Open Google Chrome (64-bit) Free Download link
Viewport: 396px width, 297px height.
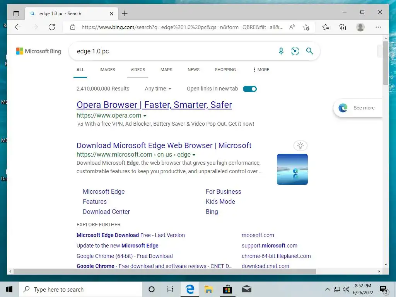click(x=125, y=256)
